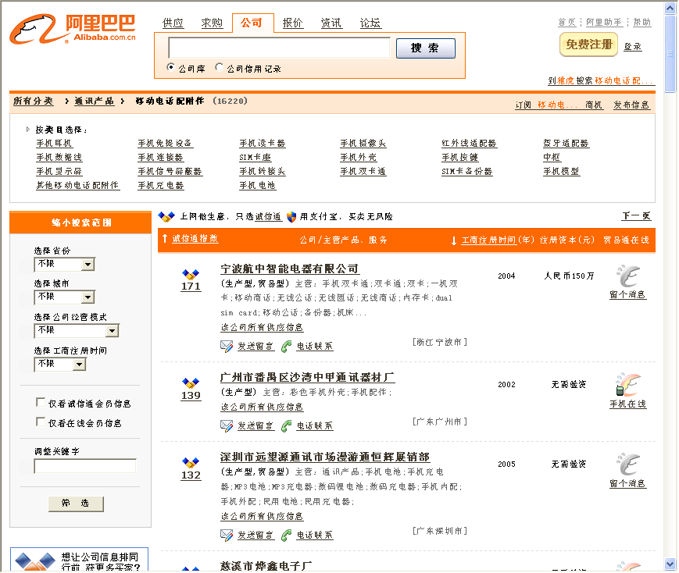Viewport: 679px width, 573px height.
Task: Click trust badge icon above rating 139
Action: 191,383
